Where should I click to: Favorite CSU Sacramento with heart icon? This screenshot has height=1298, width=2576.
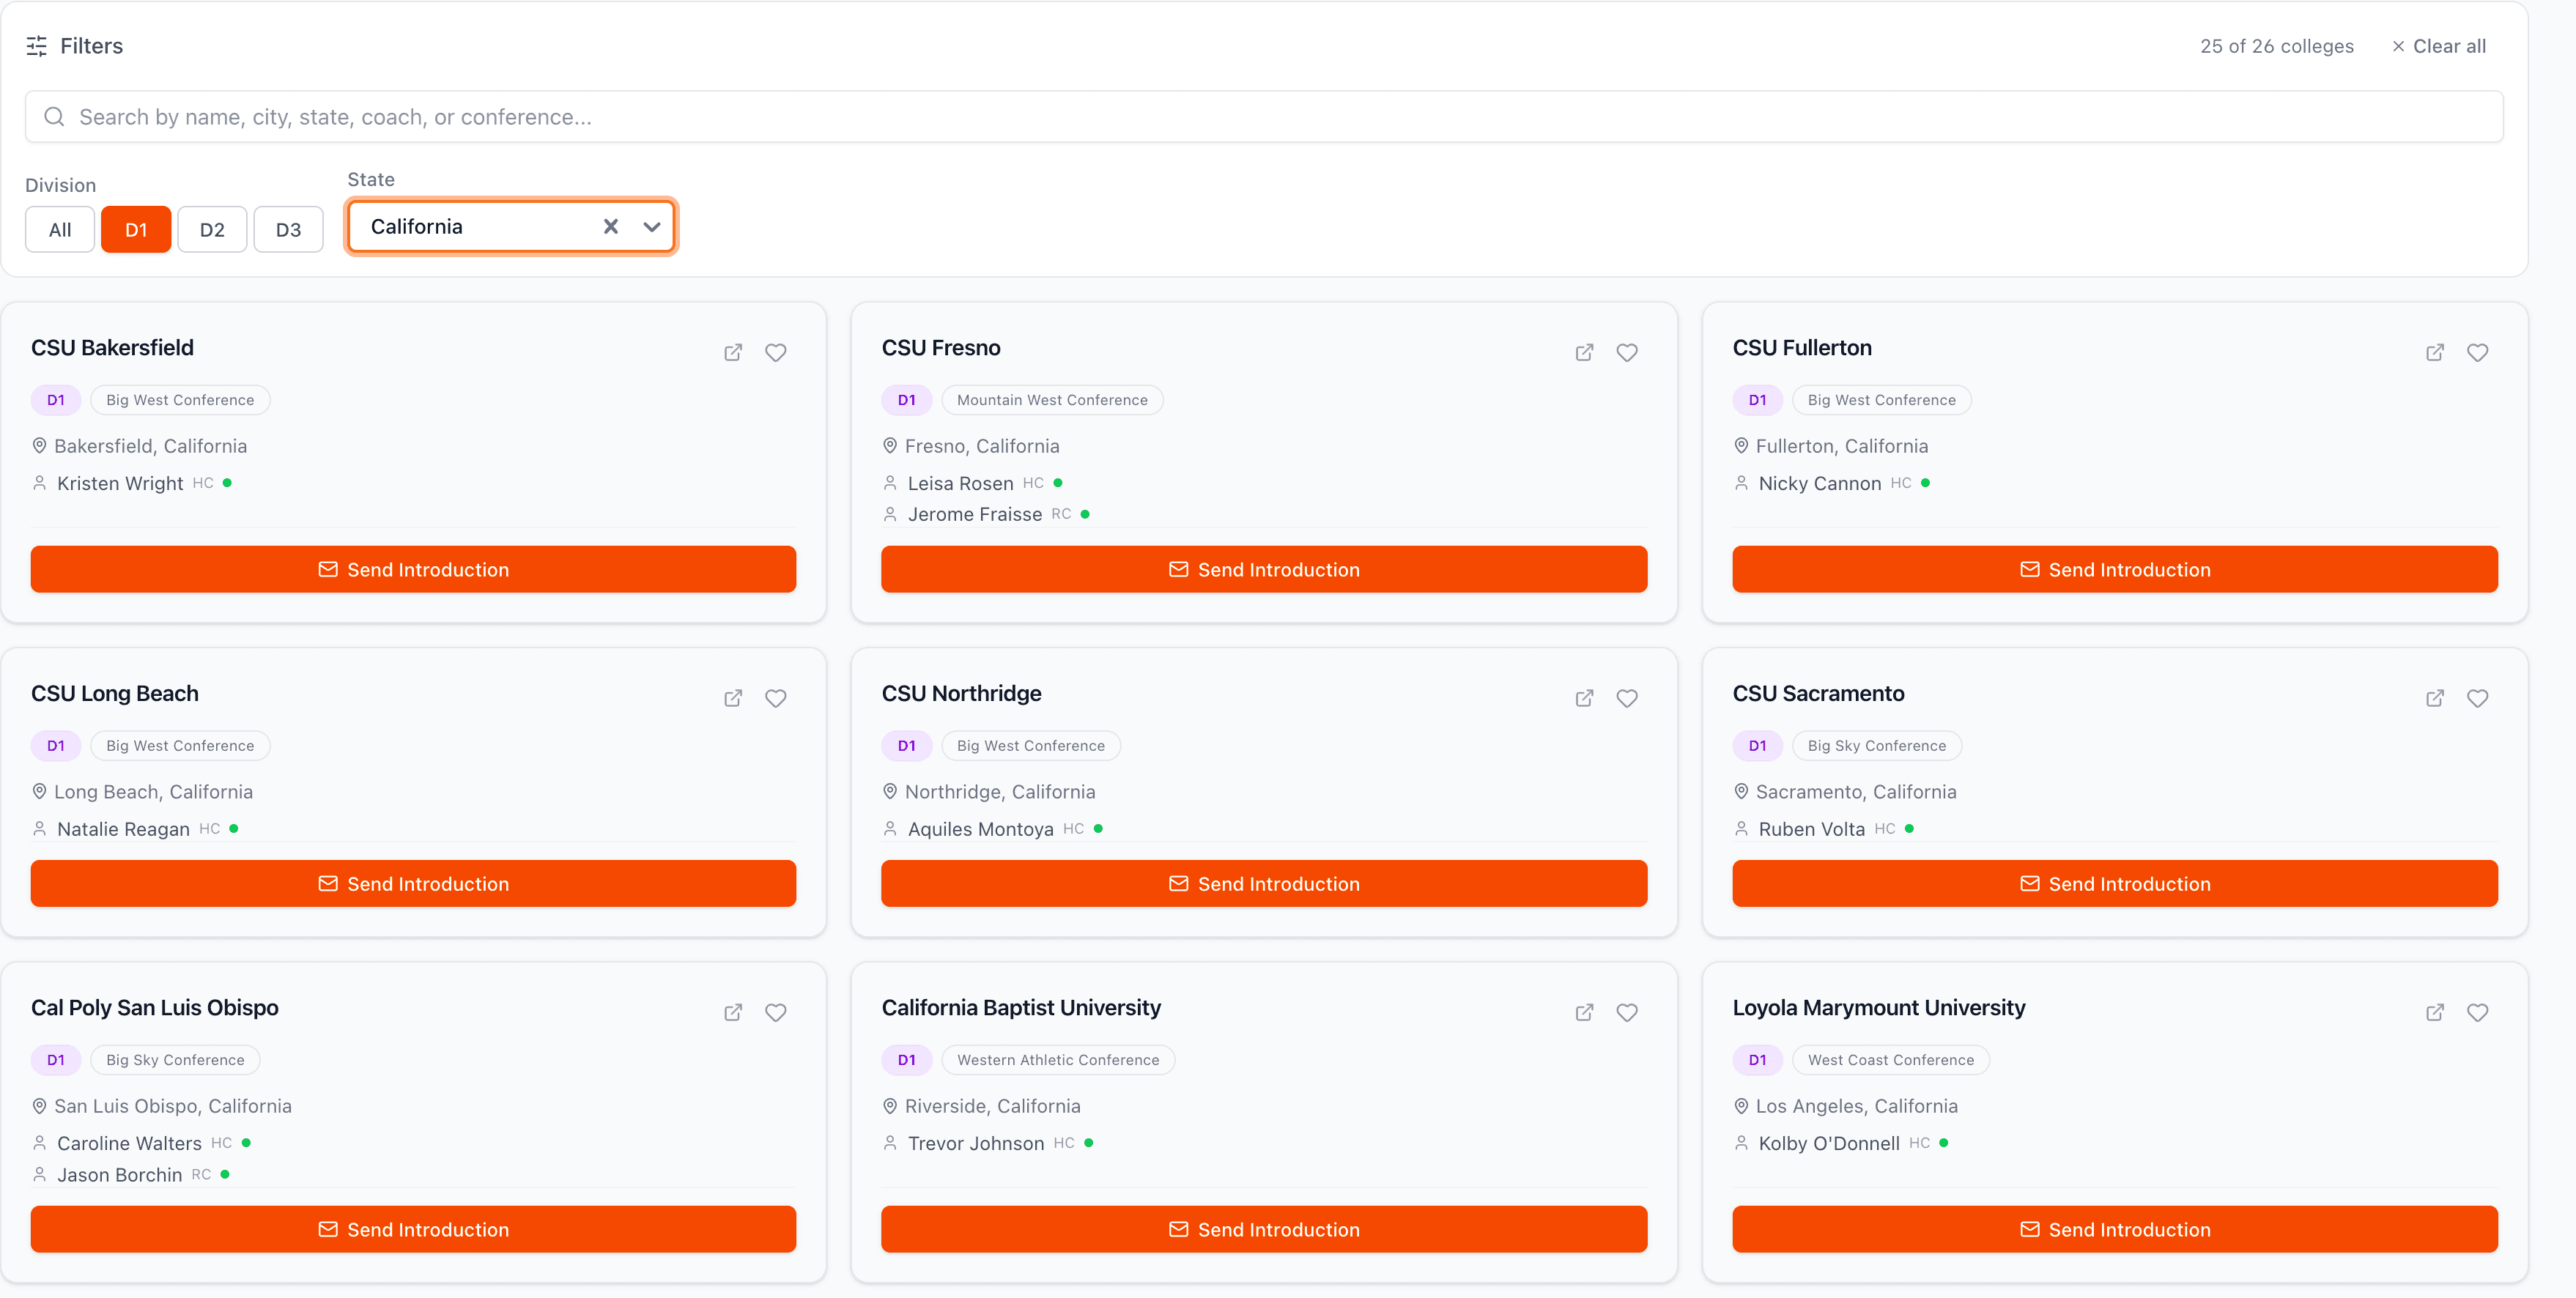[x=2478, y=698]
